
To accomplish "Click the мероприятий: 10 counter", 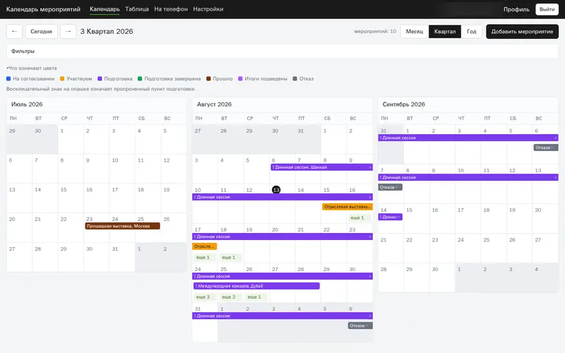I will (x=375, y=31).
